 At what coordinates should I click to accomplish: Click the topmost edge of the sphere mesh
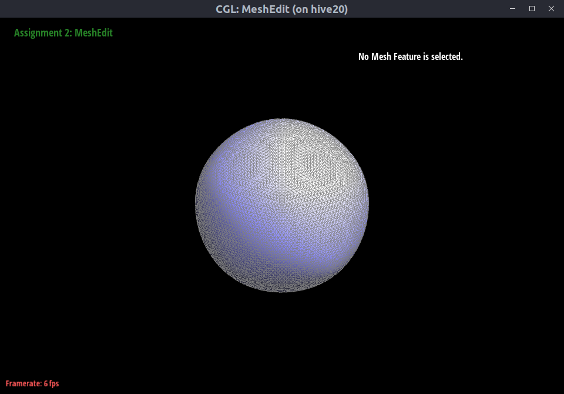[282, 119]
